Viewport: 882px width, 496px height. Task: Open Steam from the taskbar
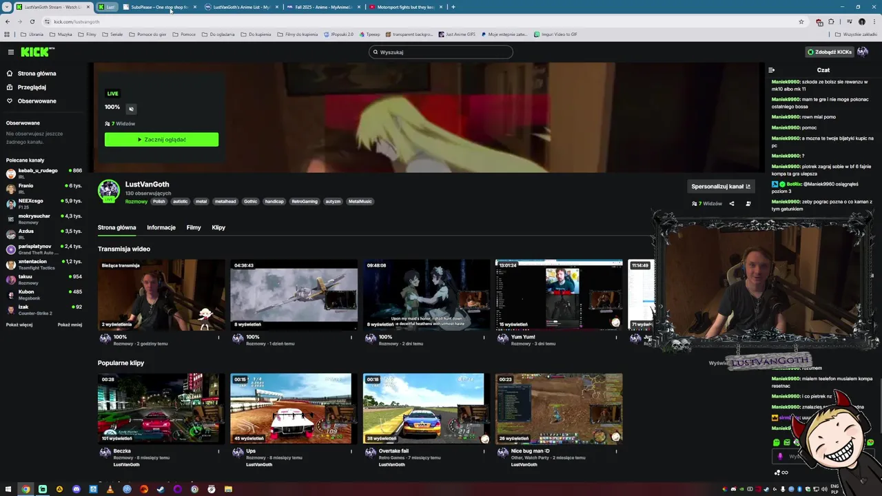[161, 490]
